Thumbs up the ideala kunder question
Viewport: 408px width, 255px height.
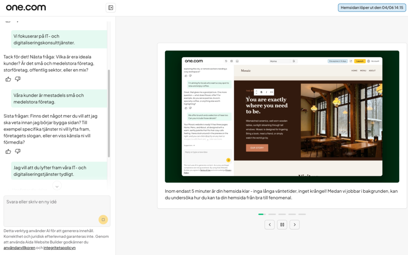click(8, 79)
